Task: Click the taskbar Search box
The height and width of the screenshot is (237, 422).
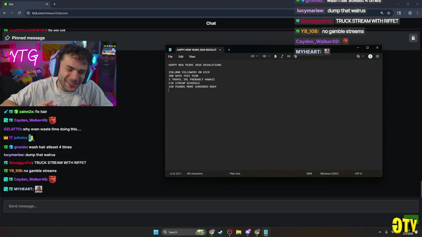Action: (x=184, y=232)
